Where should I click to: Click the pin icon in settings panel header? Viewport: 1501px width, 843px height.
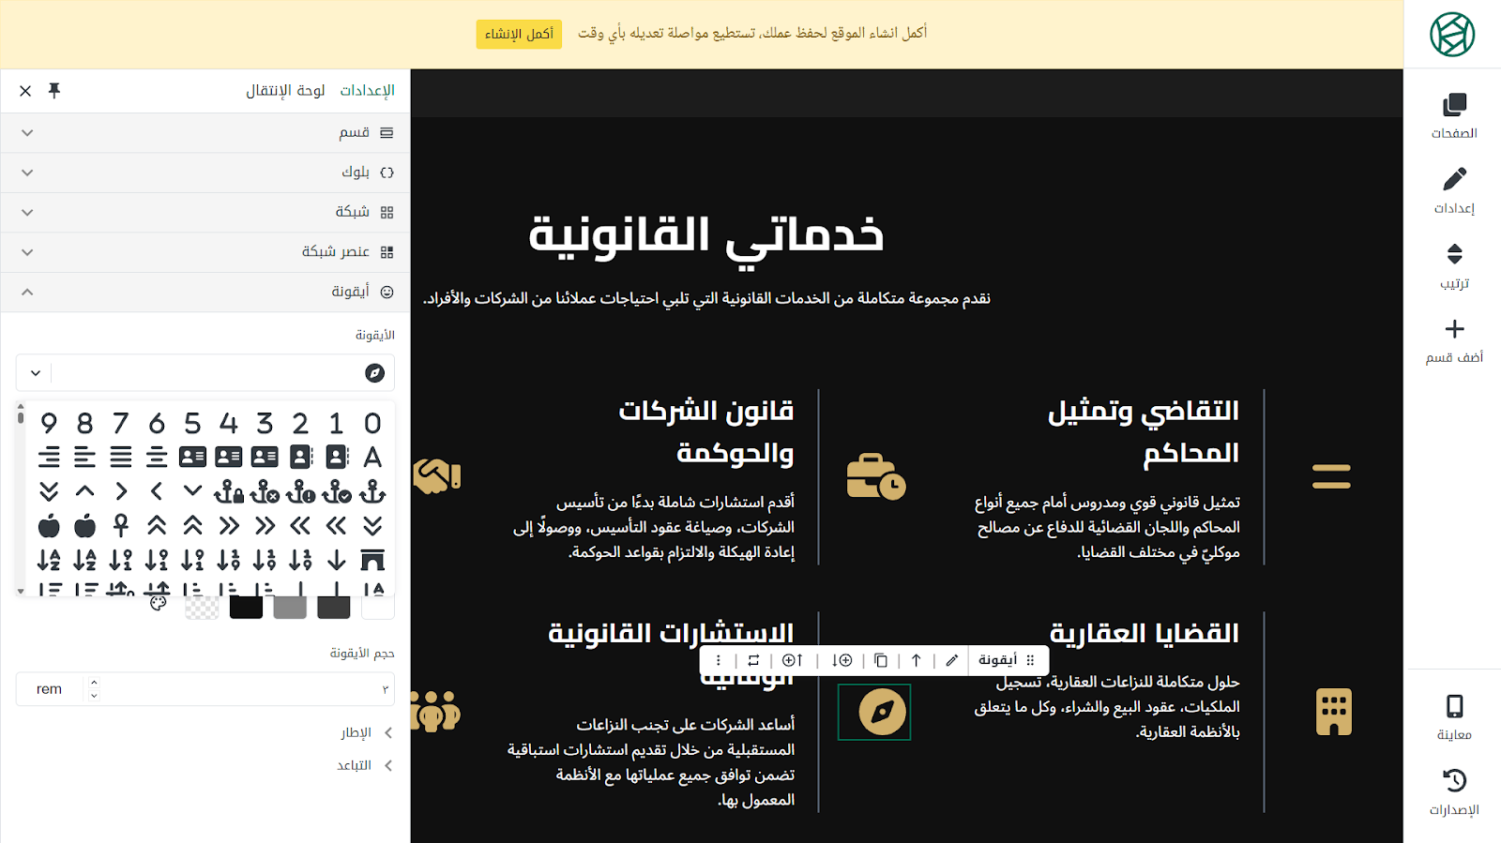[54, 91]
